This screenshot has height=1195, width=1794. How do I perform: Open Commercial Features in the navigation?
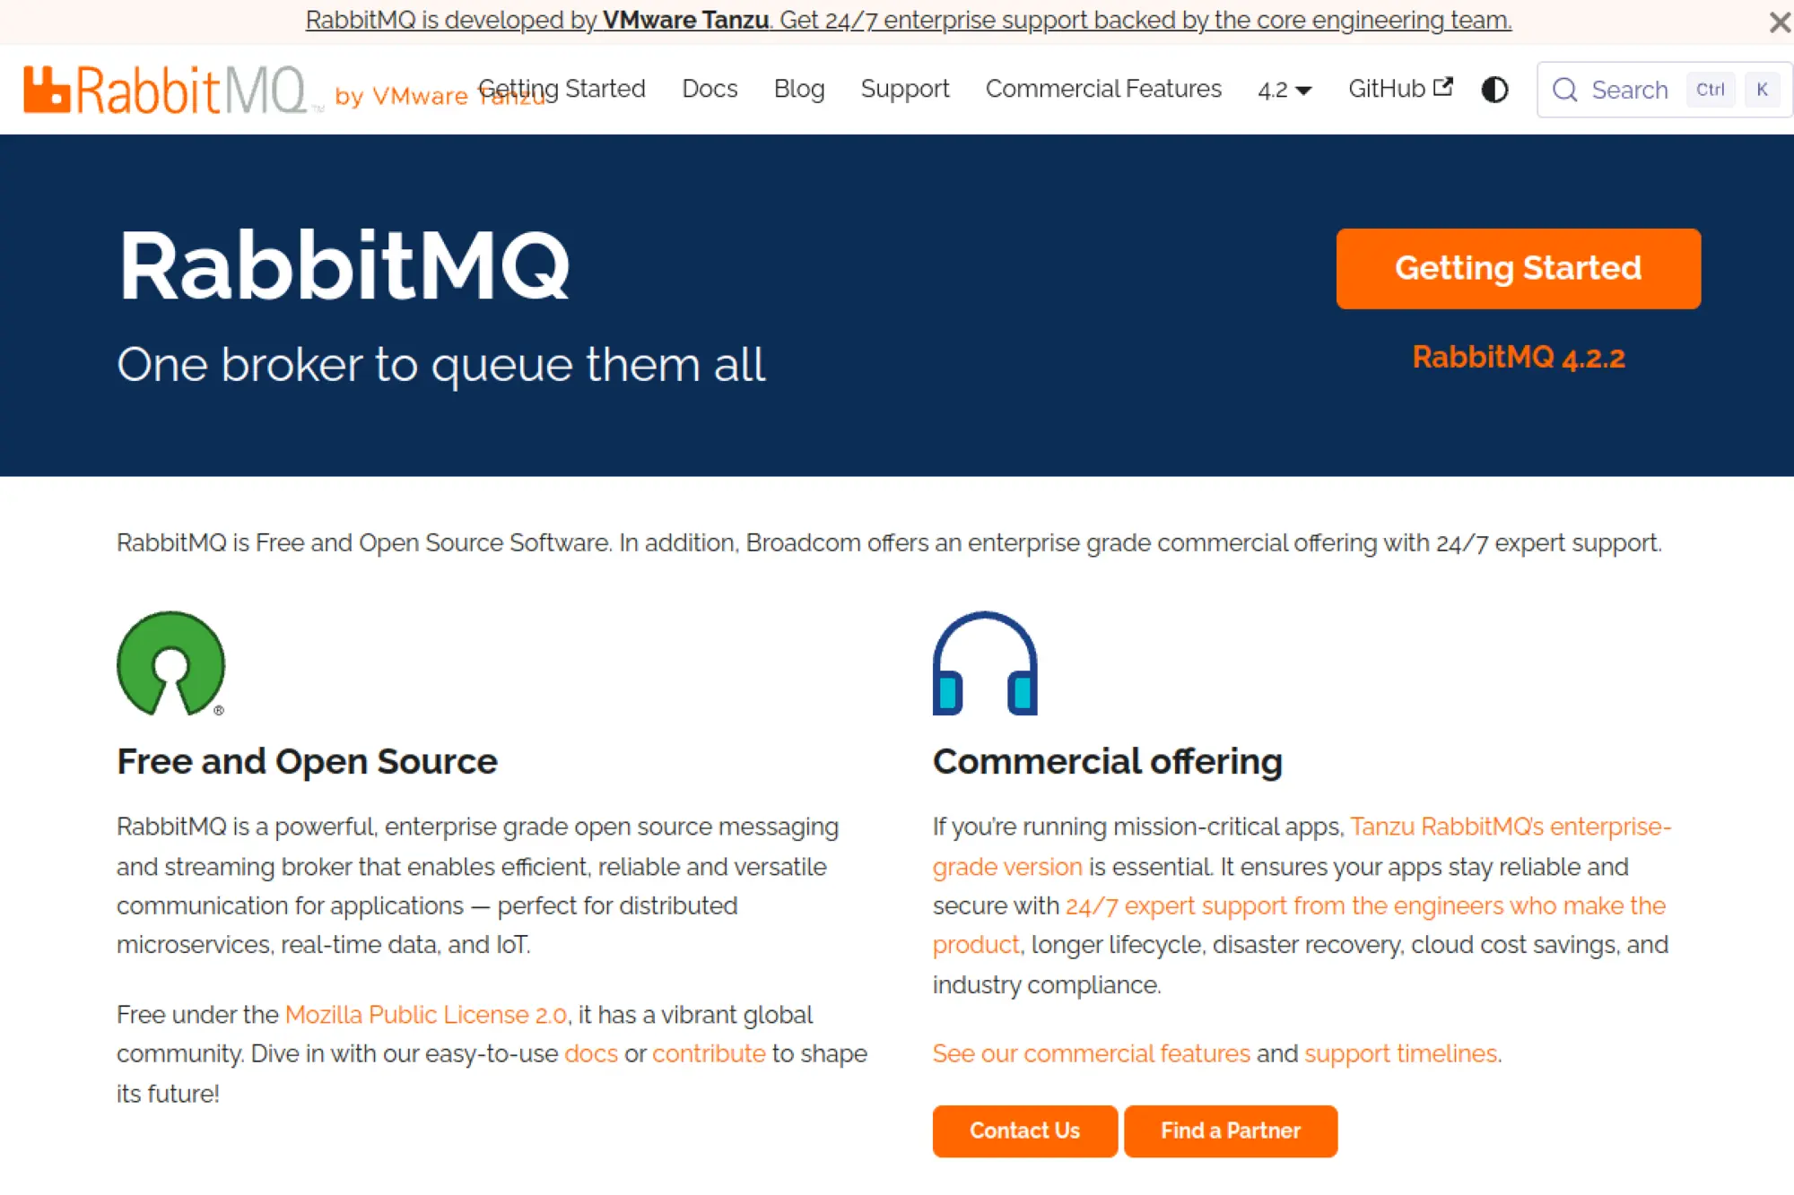coord(1103,89)
